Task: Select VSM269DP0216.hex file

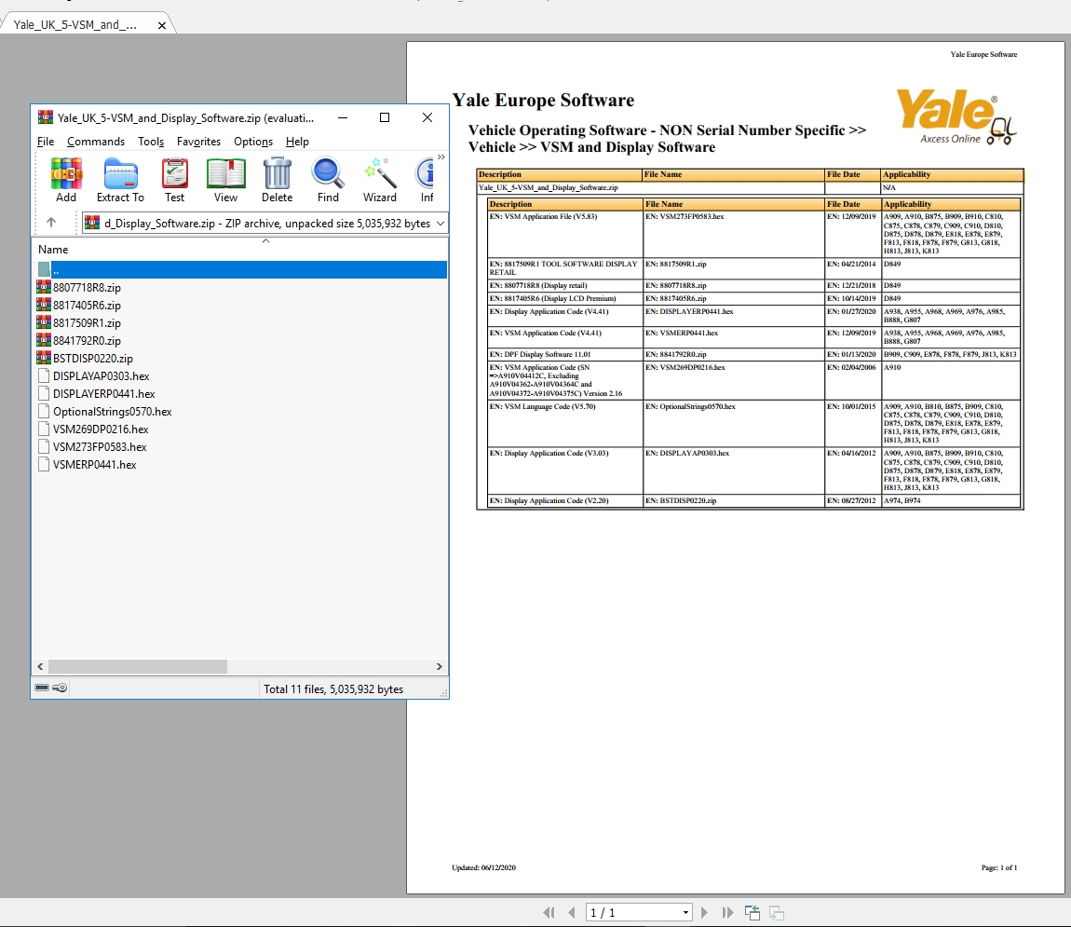Action: point(101,429)
